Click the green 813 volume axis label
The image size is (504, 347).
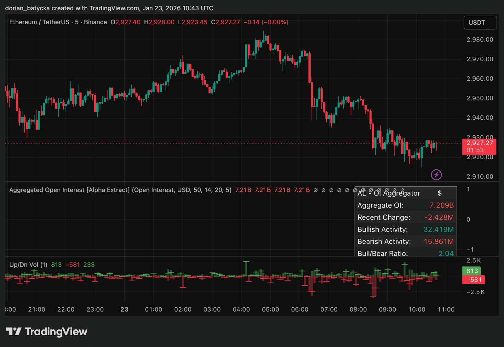coord(472,271)
